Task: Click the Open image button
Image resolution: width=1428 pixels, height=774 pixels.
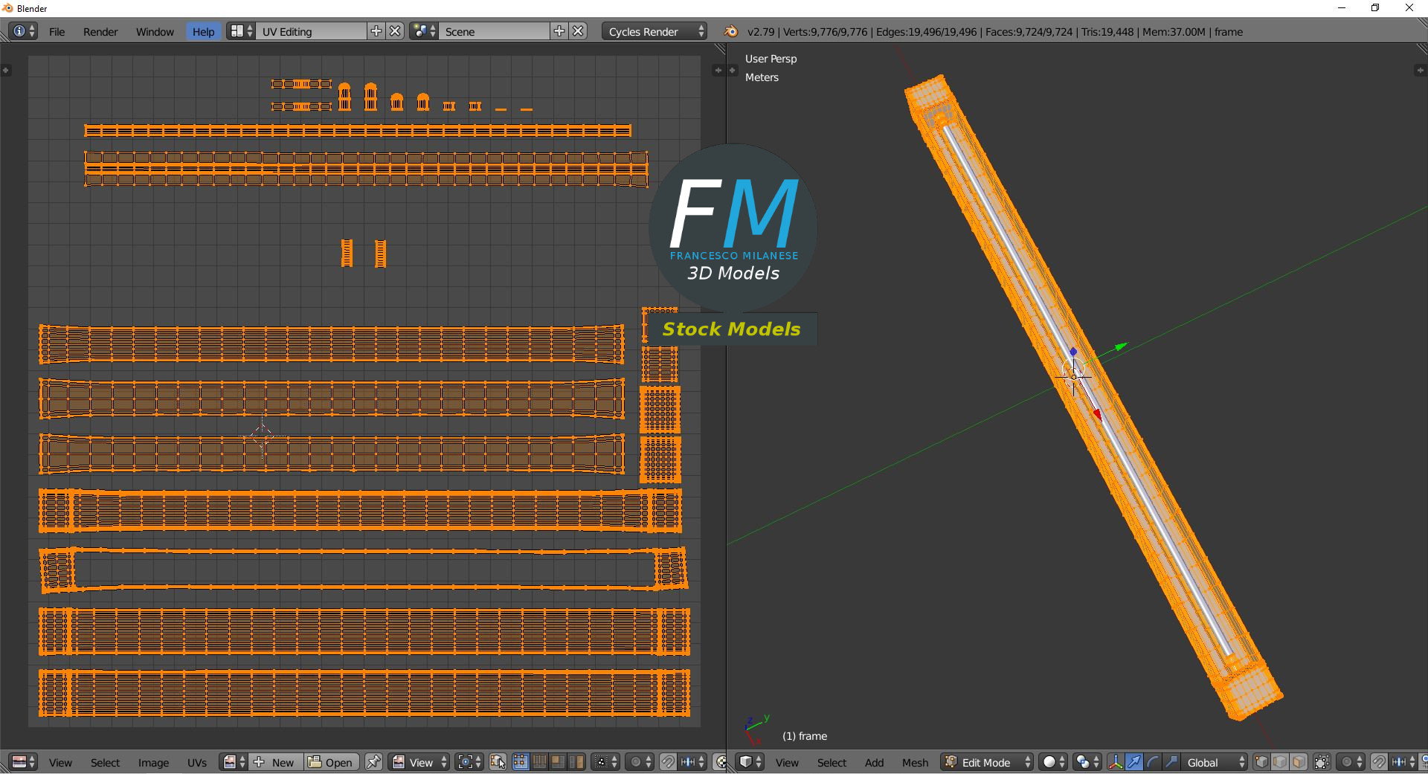Action: [331, 762]
